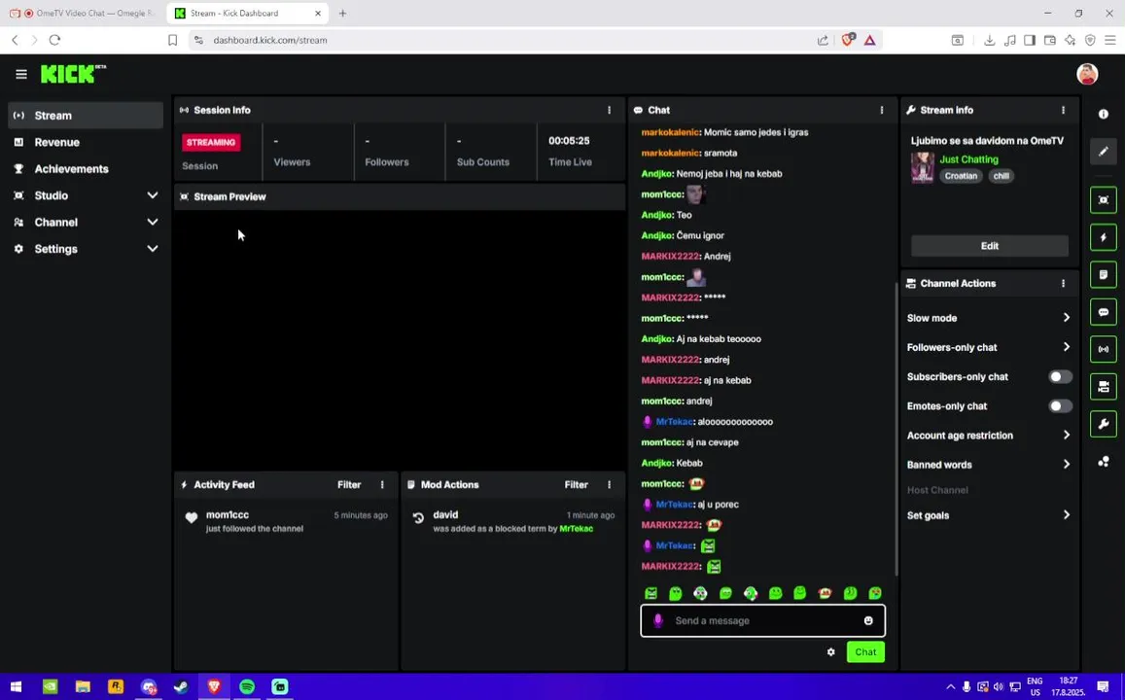
Task: Open Discord from the taskbar
Action: [149, 687]
